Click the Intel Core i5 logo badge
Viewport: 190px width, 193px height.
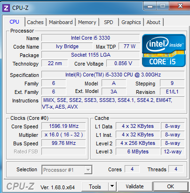pyautogui.click(x=164, y=50)
